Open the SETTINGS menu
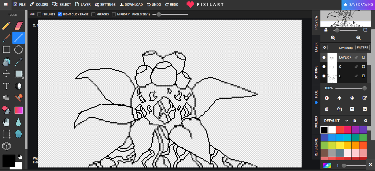This screenshot has height=171, width=375. pyautogui.click(x=105, y=5)
